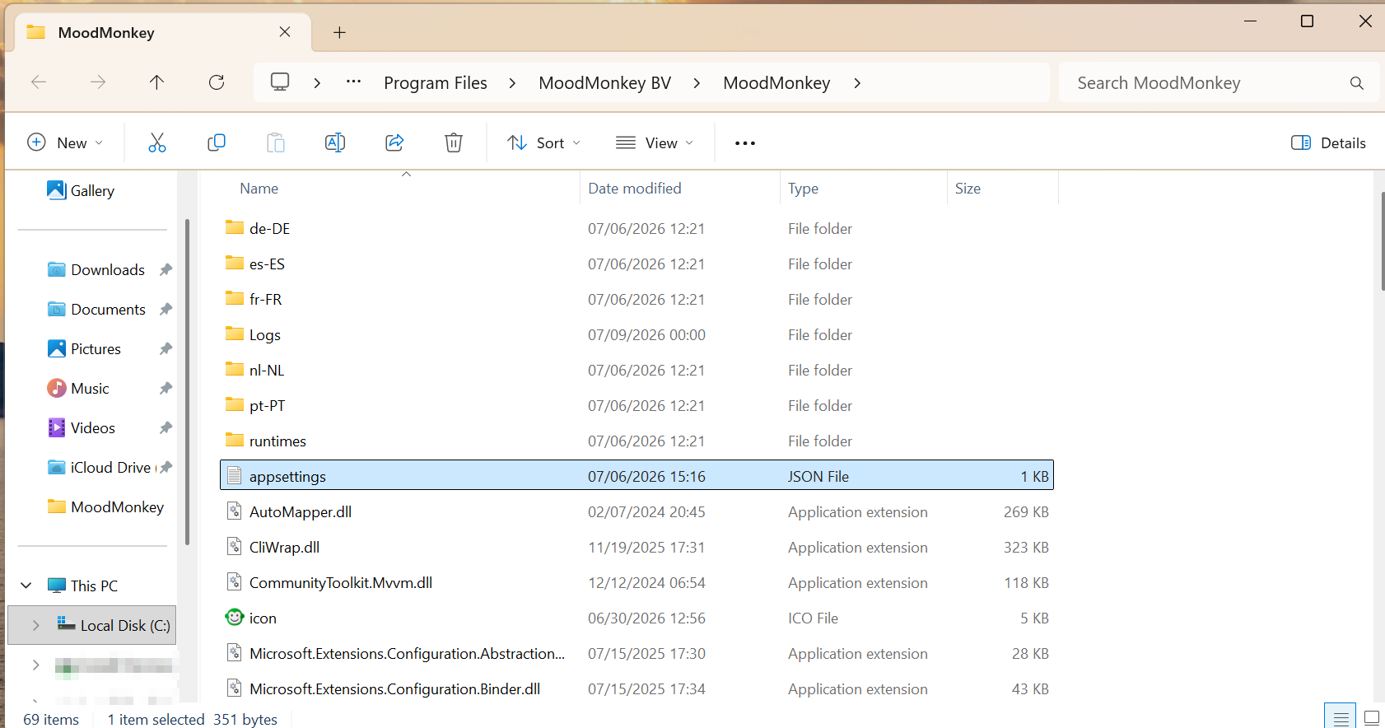Show hidden breadcrumb path ellipsis

coord(353,82)
